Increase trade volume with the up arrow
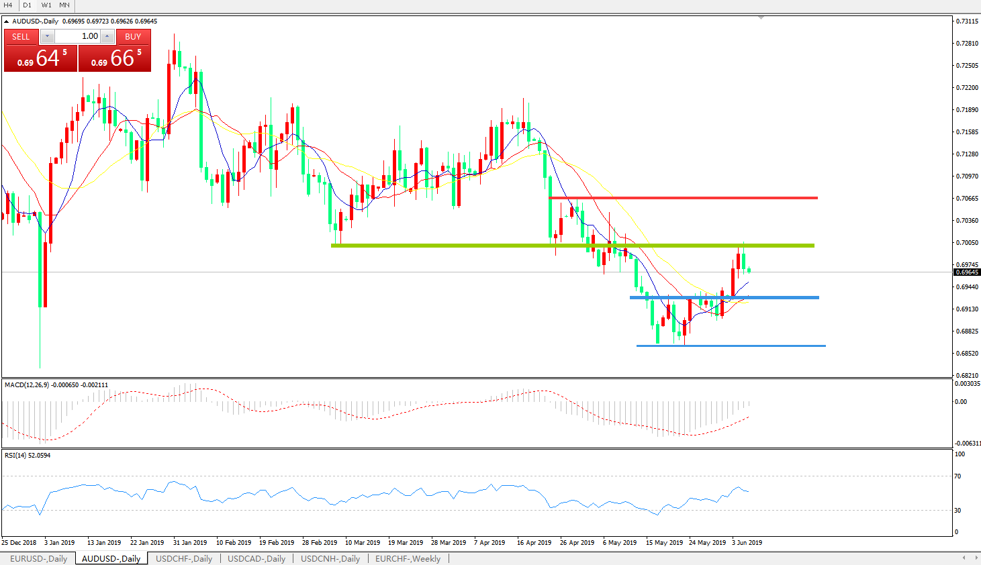The width and height of the screenshot is (981, 565). [x=107, y=36]
